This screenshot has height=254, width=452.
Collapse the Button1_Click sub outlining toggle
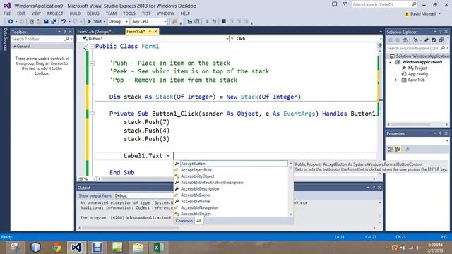[x=92, y=114]
